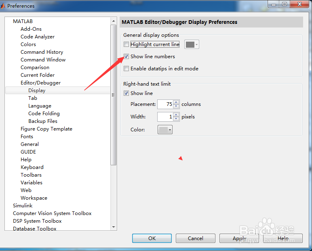
Task: Open Fonts preferences
Action: 27,137
